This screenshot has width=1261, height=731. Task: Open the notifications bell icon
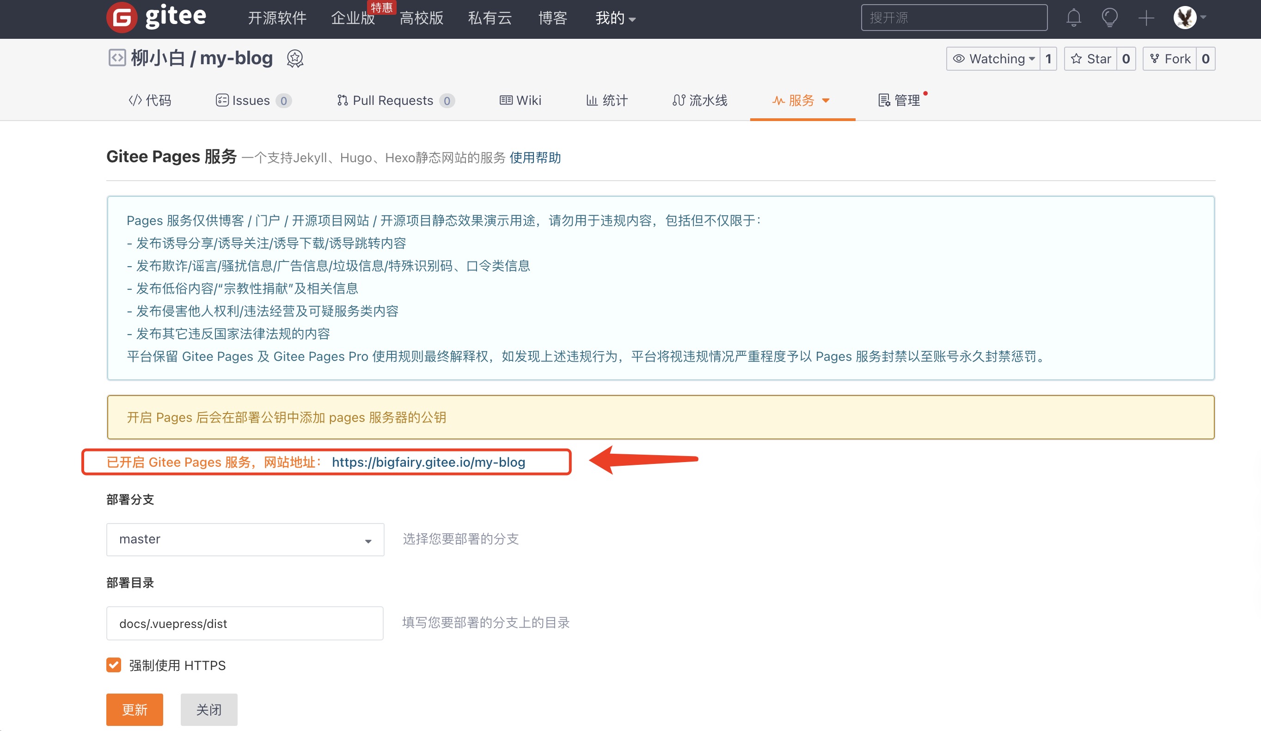tap(1073, 18)
